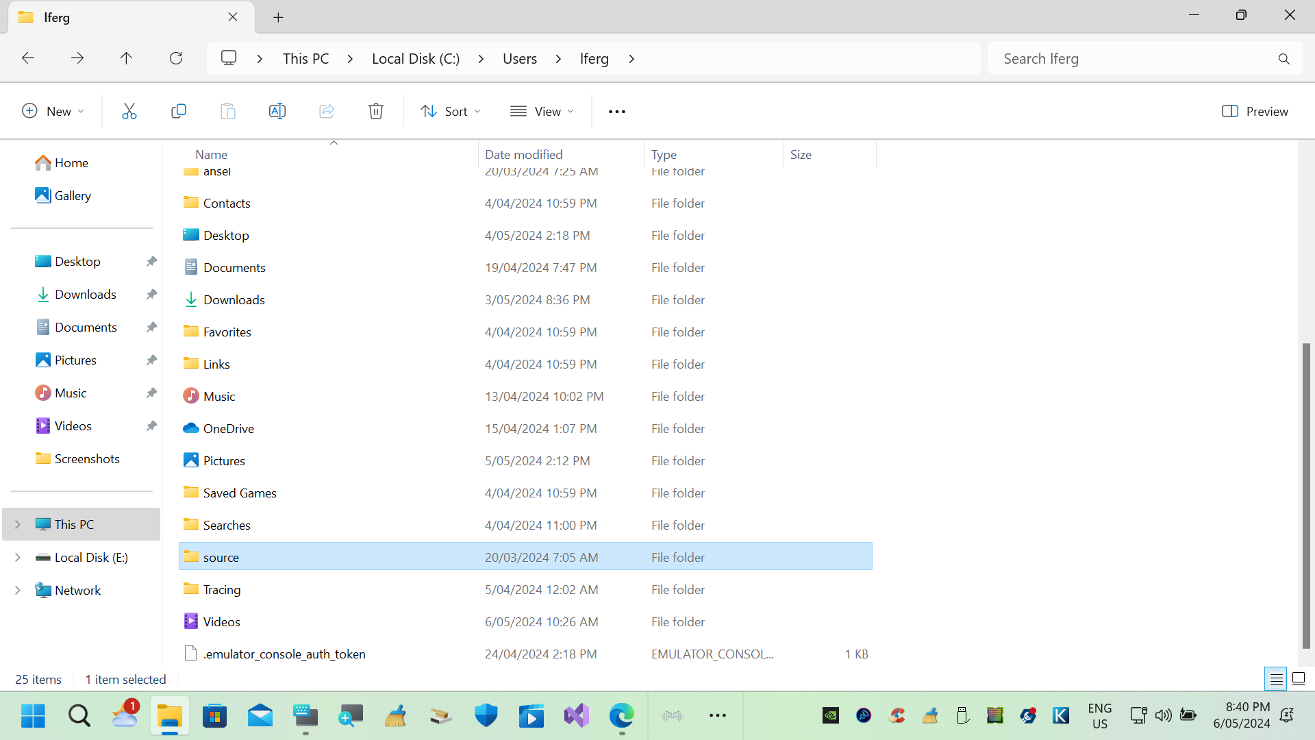Refresh the folder view

[176, 58]
